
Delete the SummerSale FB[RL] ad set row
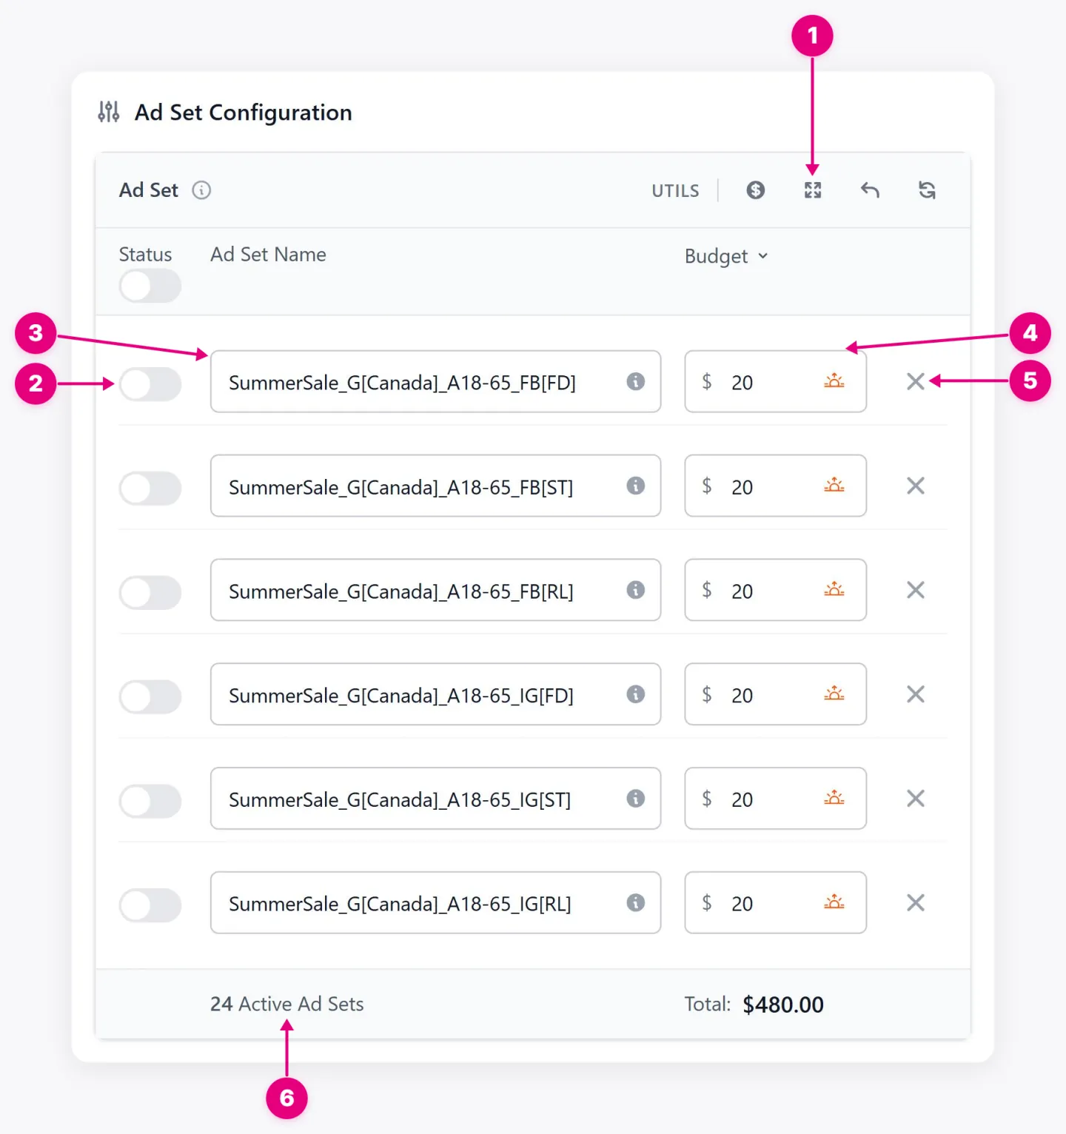916,590
